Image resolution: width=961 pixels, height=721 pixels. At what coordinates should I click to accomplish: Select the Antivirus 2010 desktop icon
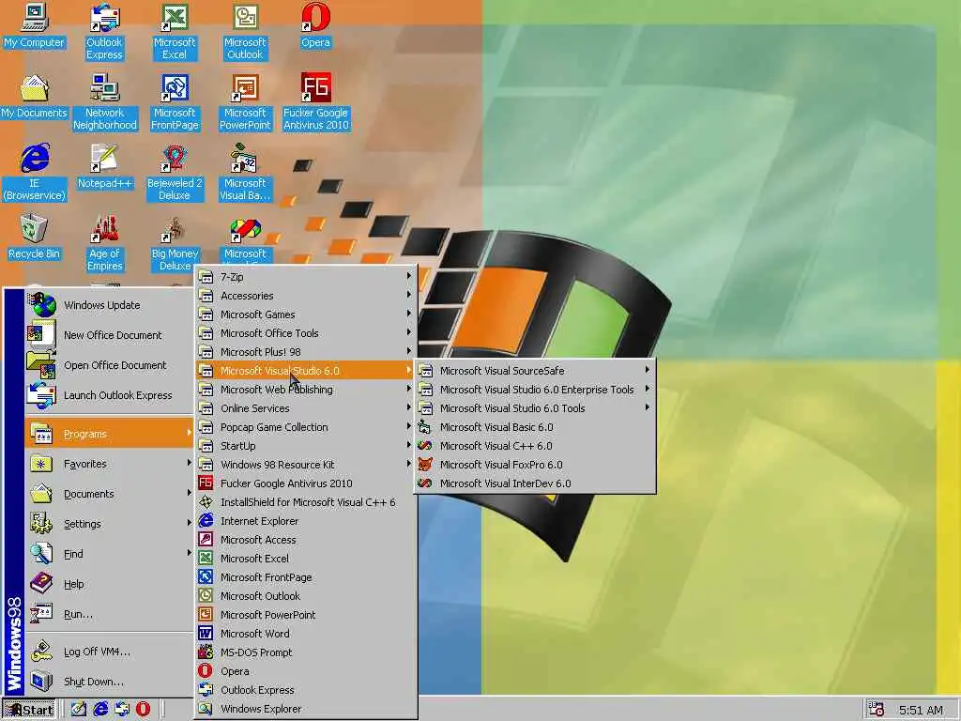[x=315, y=102]
